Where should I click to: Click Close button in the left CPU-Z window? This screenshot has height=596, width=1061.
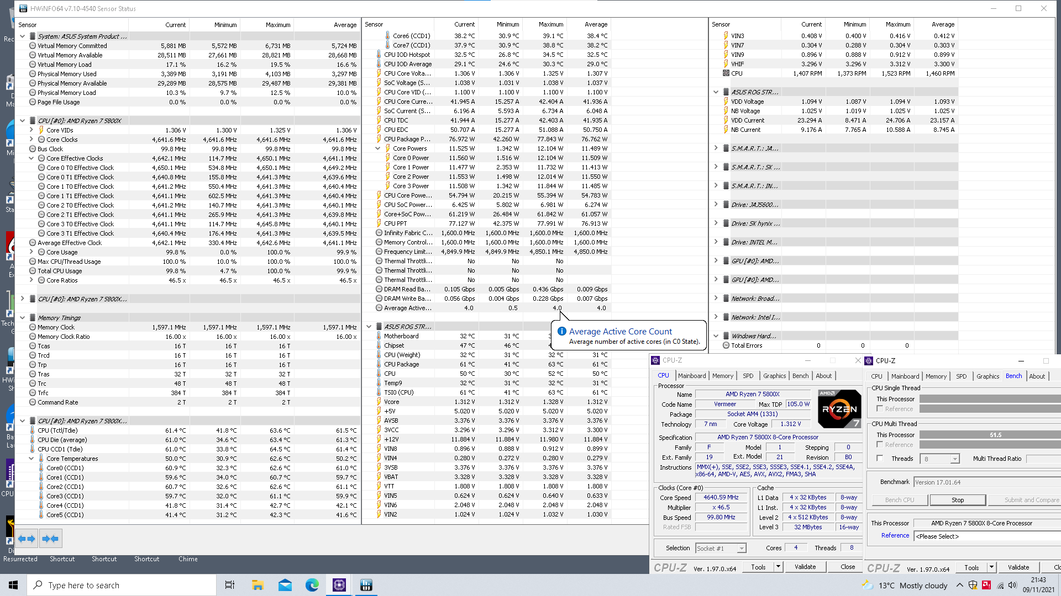point(847,567)
